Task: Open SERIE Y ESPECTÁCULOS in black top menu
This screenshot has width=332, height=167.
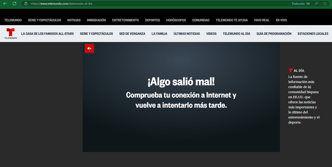Action: coord(44,20)
